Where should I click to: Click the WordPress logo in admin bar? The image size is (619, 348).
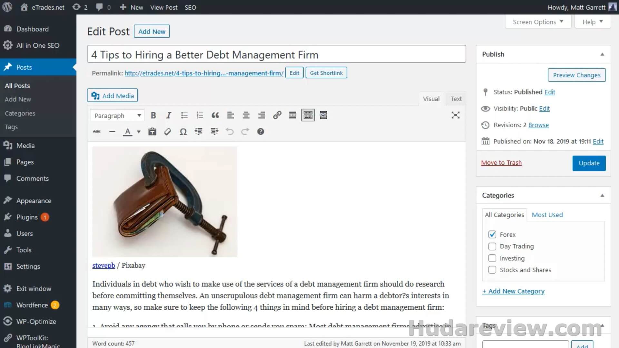point(7,7)
